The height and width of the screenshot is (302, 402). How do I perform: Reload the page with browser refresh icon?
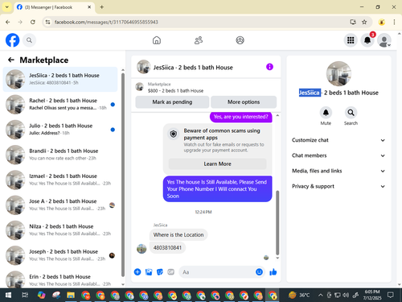(x=33, y=22)
